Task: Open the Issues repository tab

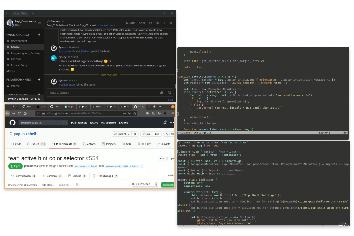Action: [x=37, y=144]
